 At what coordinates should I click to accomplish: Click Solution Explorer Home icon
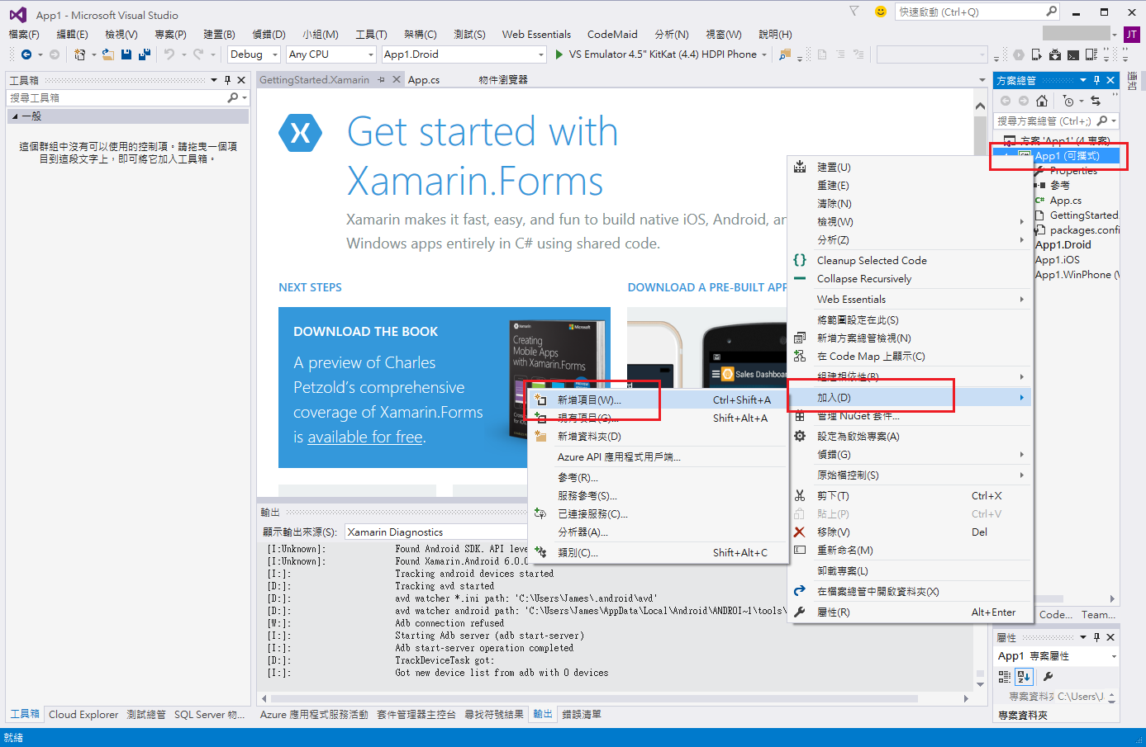point(1042,101)
